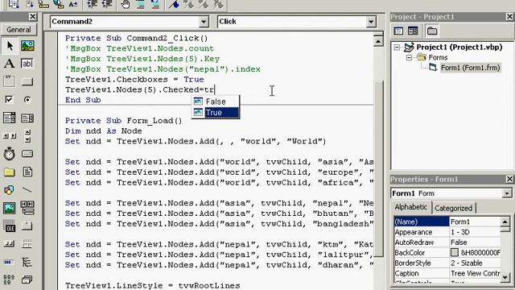
Task: Click View Code icon in Project panel
Action: 398,31
